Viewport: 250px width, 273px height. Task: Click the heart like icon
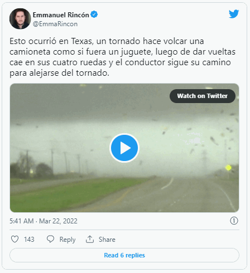[15, 239]
